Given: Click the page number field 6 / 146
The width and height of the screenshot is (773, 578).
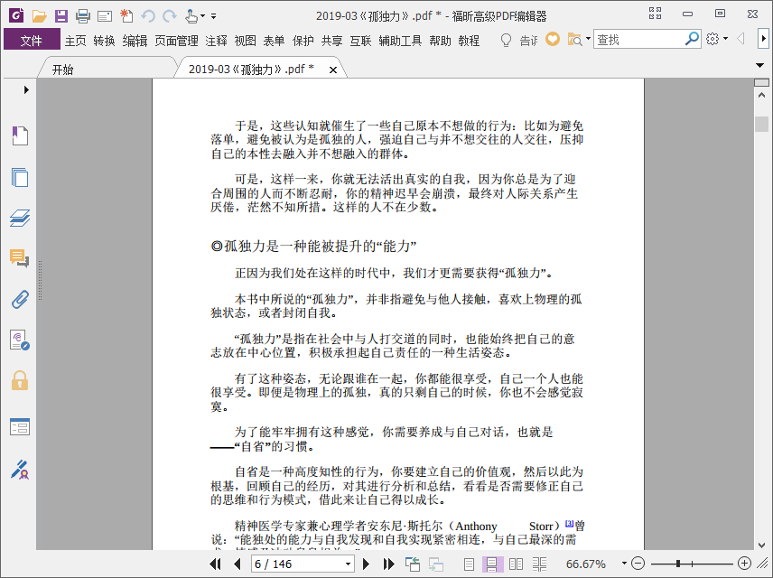Looking at the screenshot, I should click(297, 564).
